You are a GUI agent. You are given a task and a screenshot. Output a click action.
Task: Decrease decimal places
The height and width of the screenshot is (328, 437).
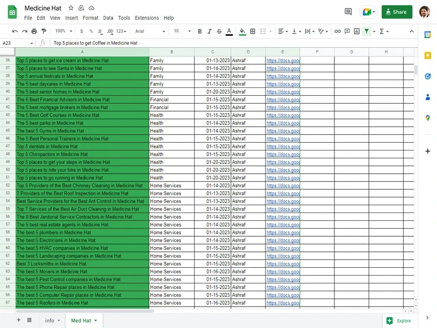[100, 31]
